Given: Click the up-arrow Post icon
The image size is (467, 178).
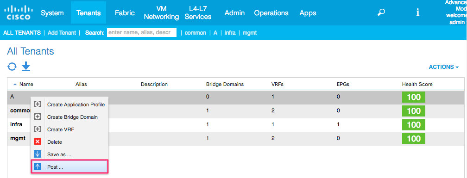Looking at the screenshot, I should [38, 167].
